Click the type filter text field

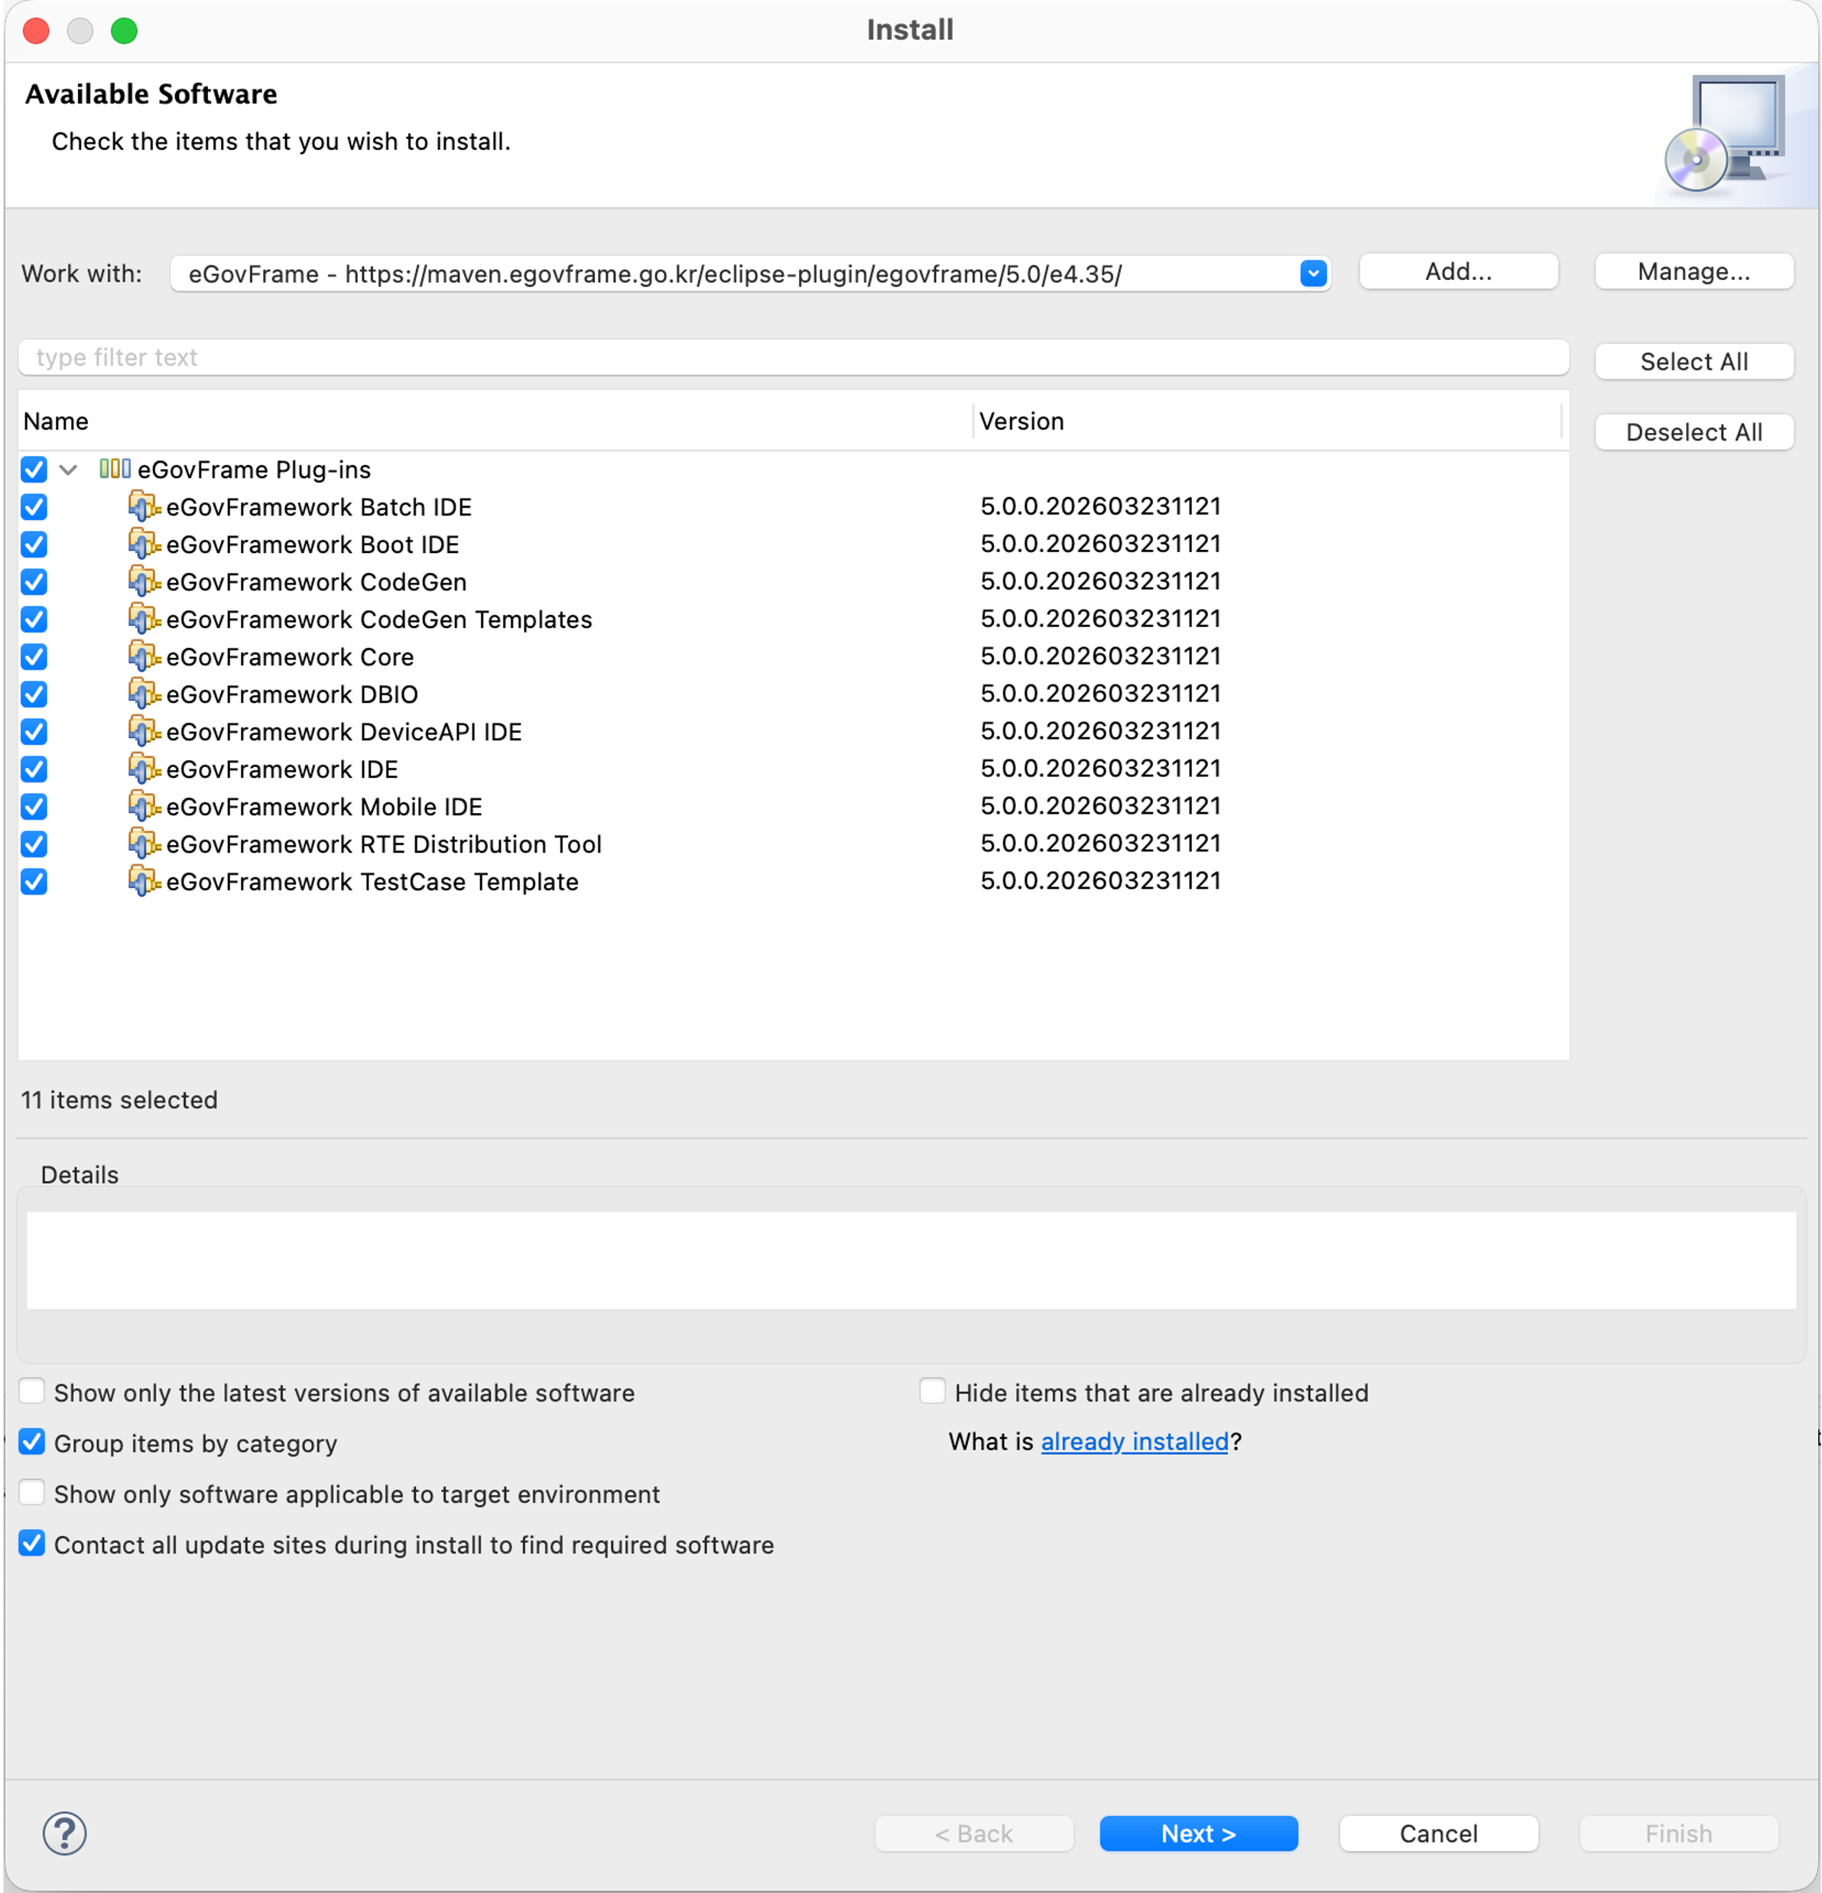[792, 357]
